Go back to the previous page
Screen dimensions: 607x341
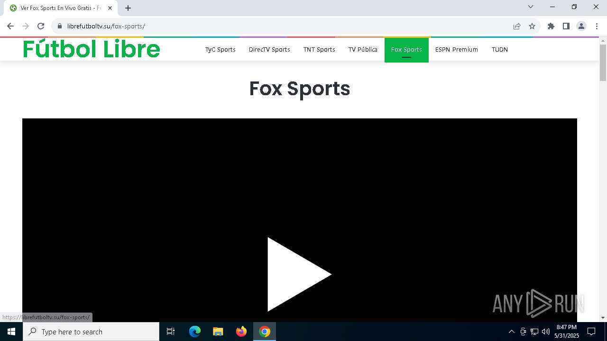point(10,26)
